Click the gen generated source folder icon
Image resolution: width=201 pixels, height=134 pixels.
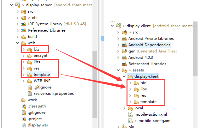point(124,51)
